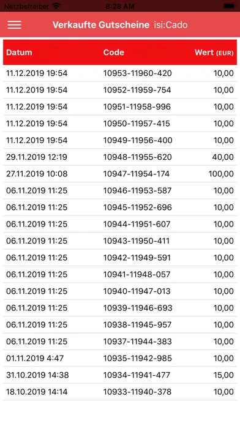This screenshot has width=240, height=426.
Task: Tap the Wi-Fi status icon
Action: point(56,6)
